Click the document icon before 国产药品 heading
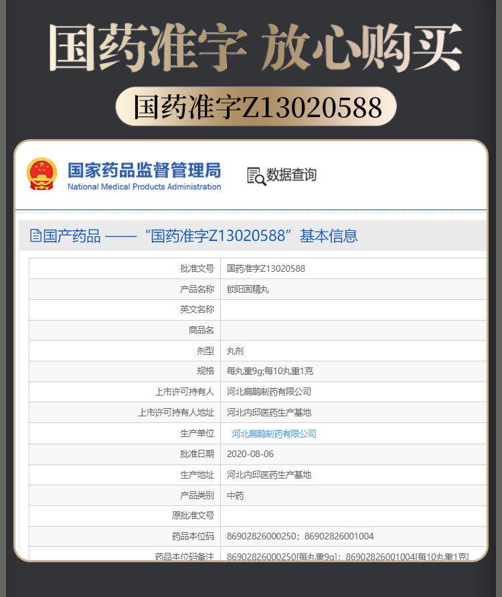Viewport: 502px width, 597px height. coord(35,236)
